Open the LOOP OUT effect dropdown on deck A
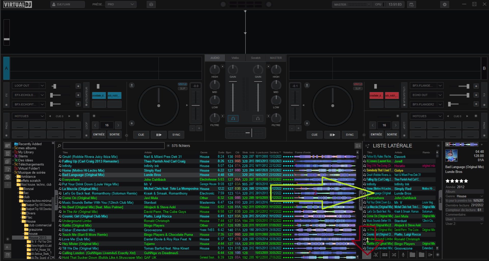This screenshot has height=261, width=489. (x=42, y=86)
